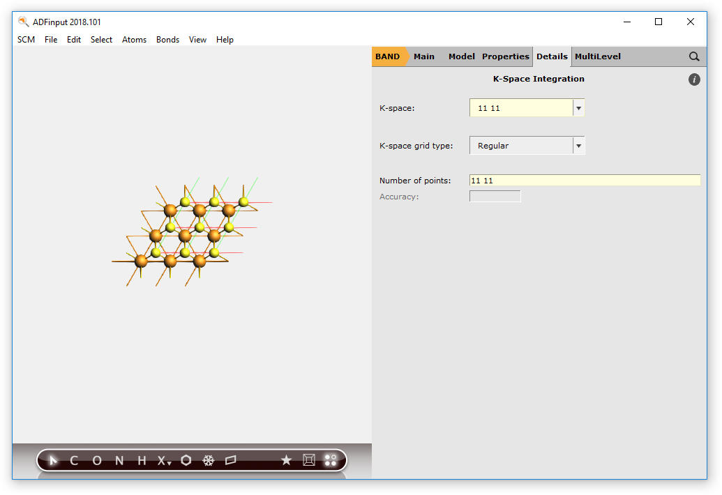Switch to the Model tab
Screen dimensions: 722x495
click(461, 56)
